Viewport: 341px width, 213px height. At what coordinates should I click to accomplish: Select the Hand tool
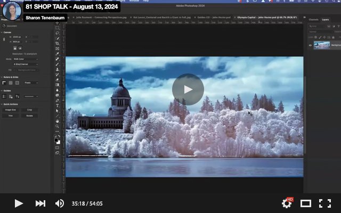click(x=57, y=121)
